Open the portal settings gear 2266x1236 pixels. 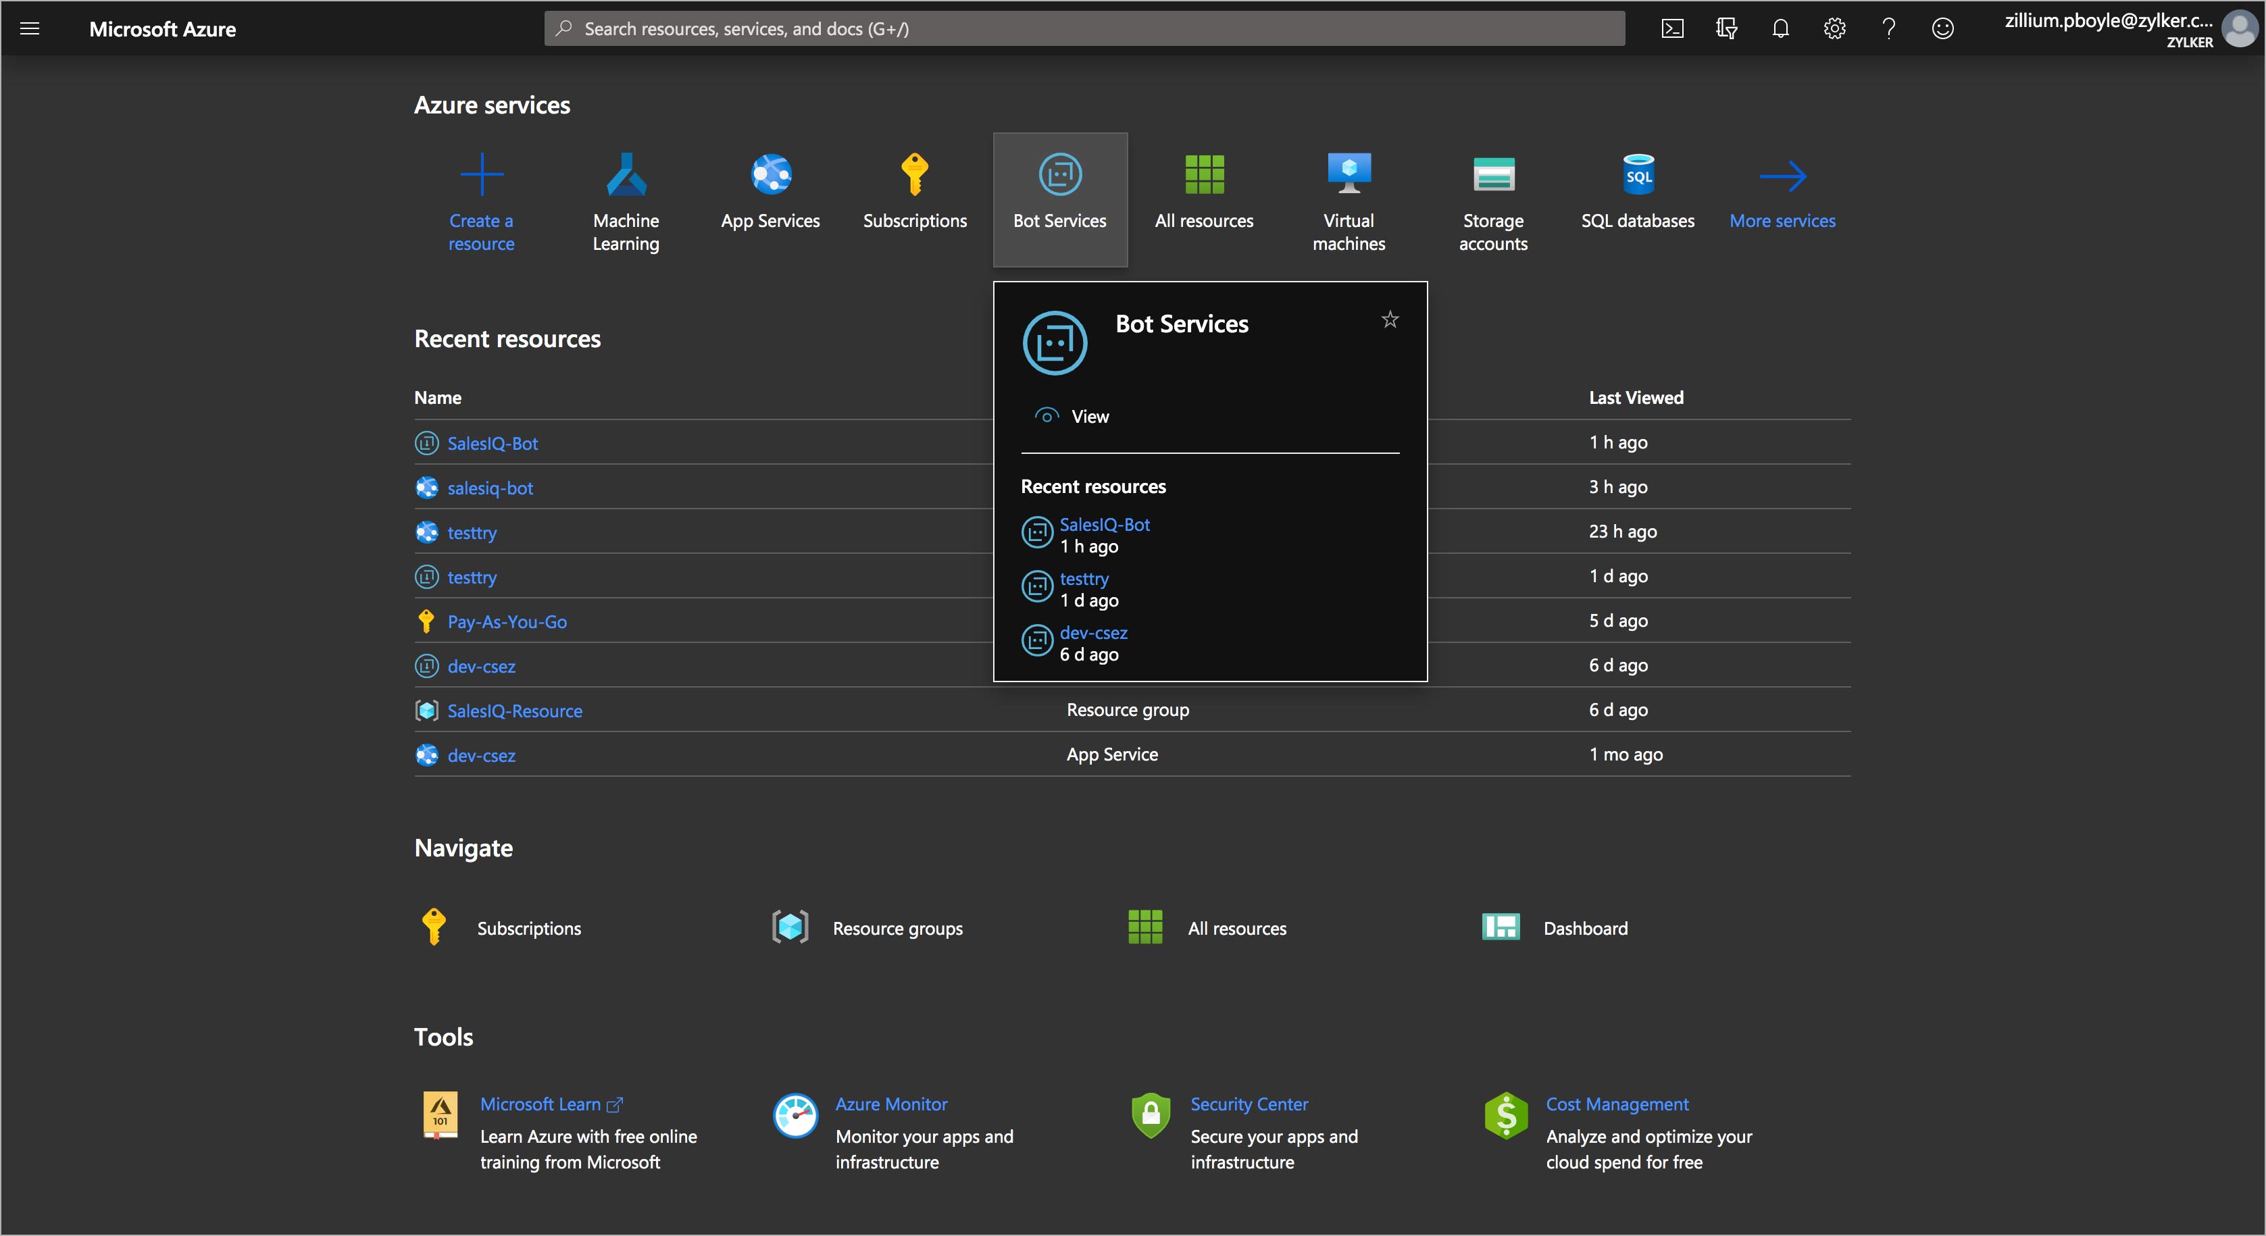coord(1834,28)
